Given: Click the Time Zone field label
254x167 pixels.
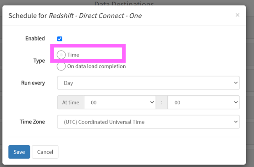Looking at the screenshot, I should click(x=32, y=122).
